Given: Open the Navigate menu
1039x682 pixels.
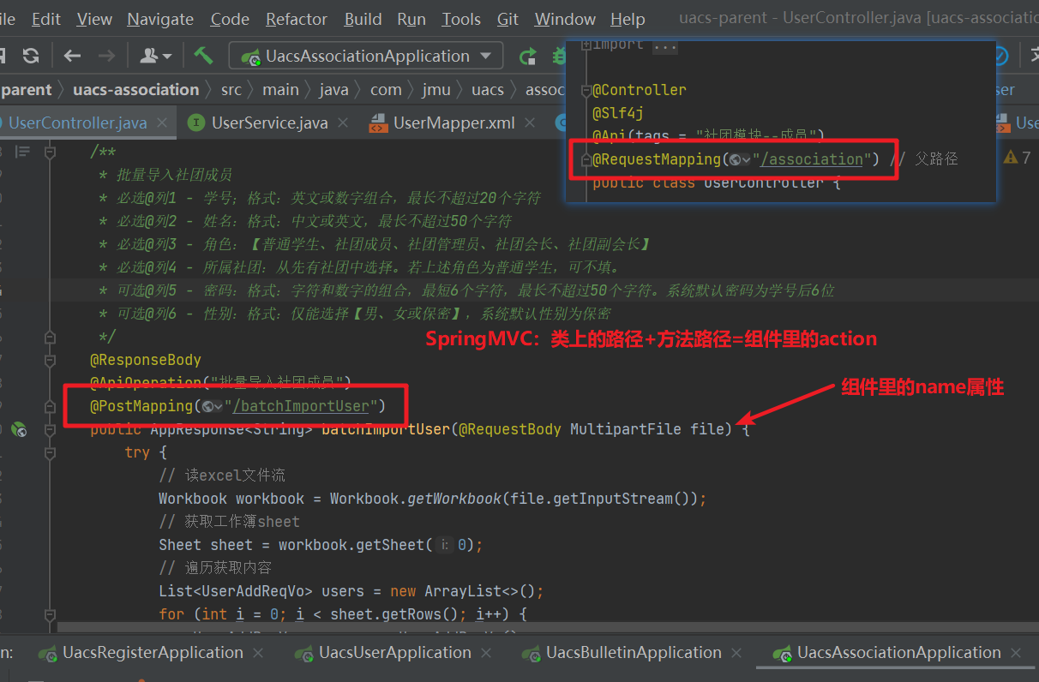Looking at the screenshot, I should (160, 19).
